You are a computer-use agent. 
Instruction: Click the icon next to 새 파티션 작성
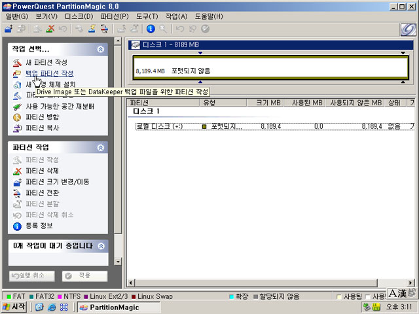point(17,63)
